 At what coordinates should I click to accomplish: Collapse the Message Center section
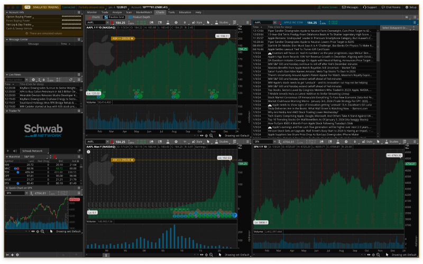click(x=7, y=39)
